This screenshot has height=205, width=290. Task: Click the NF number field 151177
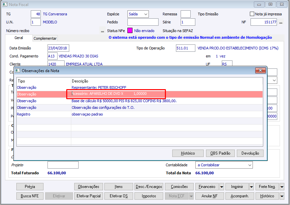[264, 22]
